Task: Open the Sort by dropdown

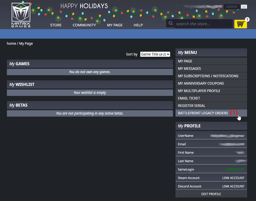Action: (x=155, y=54)
